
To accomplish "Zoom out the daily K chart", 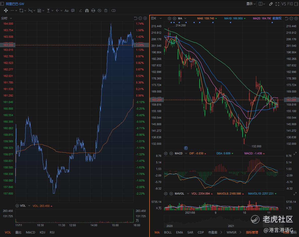I will pos(291,19).
